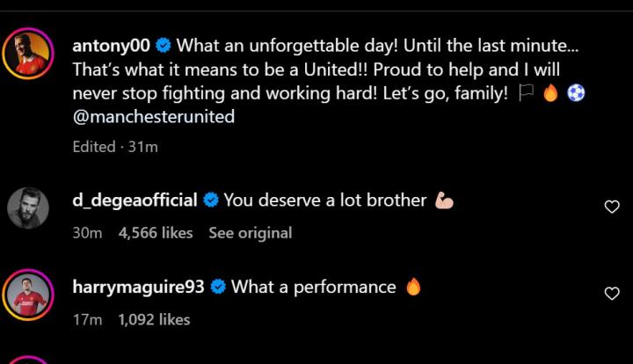Visit harrymaguire93's profile via username

(x=138, y=287)
